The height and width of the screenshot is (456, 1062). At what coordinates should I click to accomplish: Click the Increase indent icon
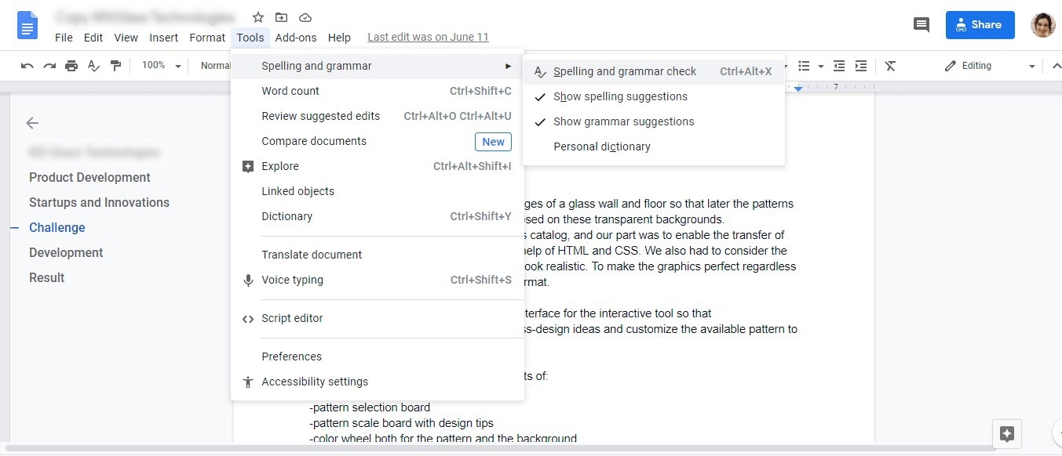click(x=861, y=66)
